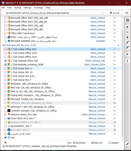Image resolution: width=131 pixels, height=151 pixels.
Task: Select KMS VL ALL AIO row text
Action: point(33,91)
